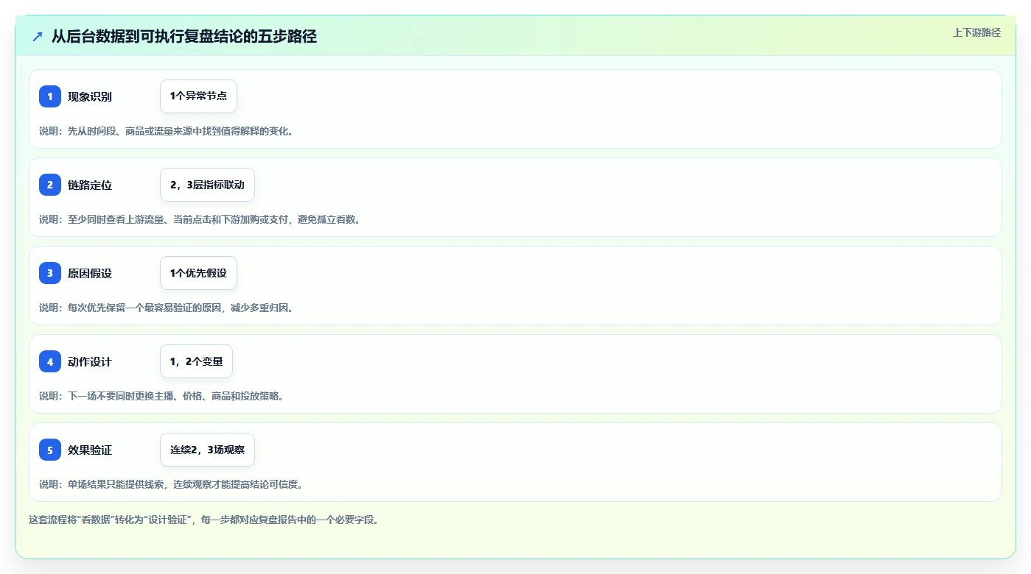Click description starting 下一场不要同时更换主播
Viewport: 1031px width, 574px height.
coord(161,396)
